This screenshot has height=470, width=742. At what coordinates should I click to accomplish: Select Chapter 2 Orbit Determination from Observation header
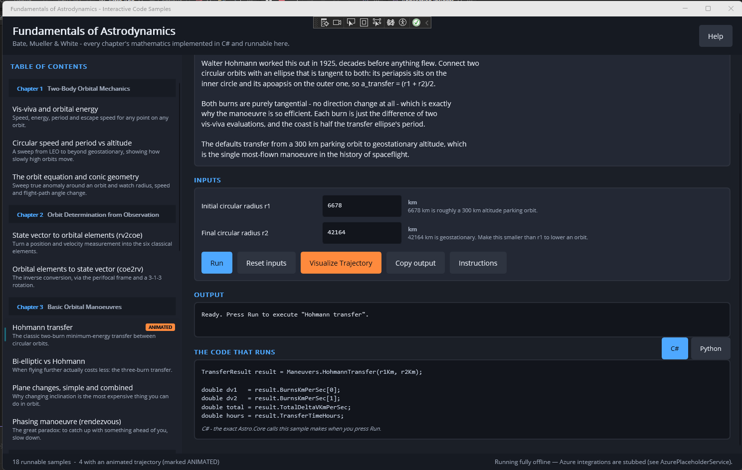[x=92, y=214]
